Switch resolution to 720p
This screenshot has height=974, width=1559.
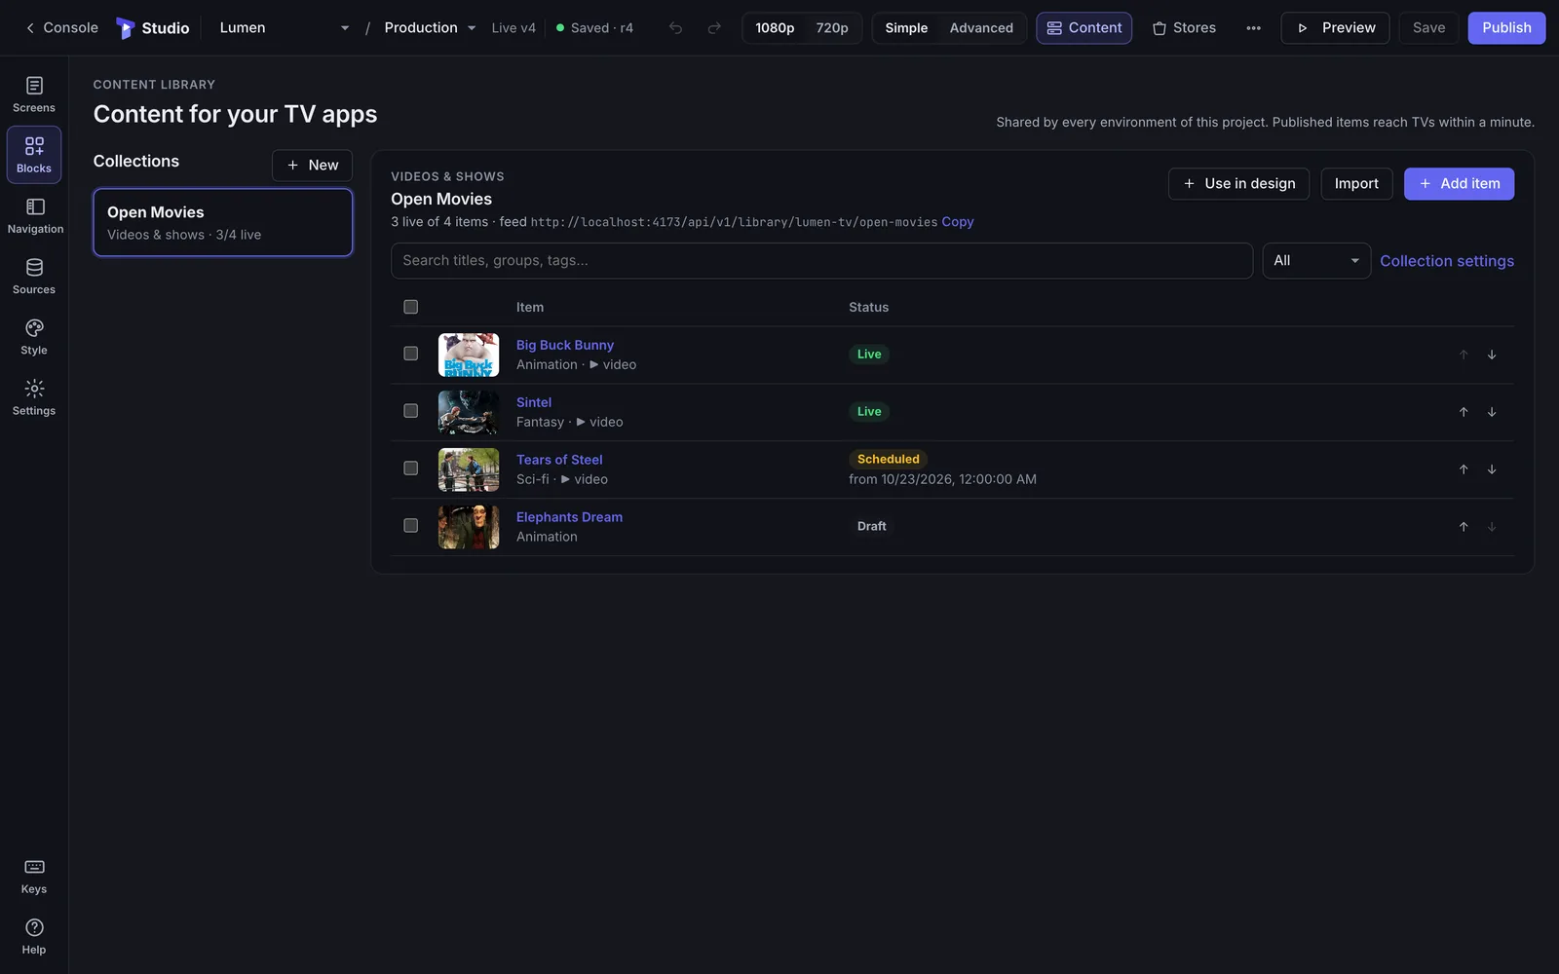click(x=832, y=28)
